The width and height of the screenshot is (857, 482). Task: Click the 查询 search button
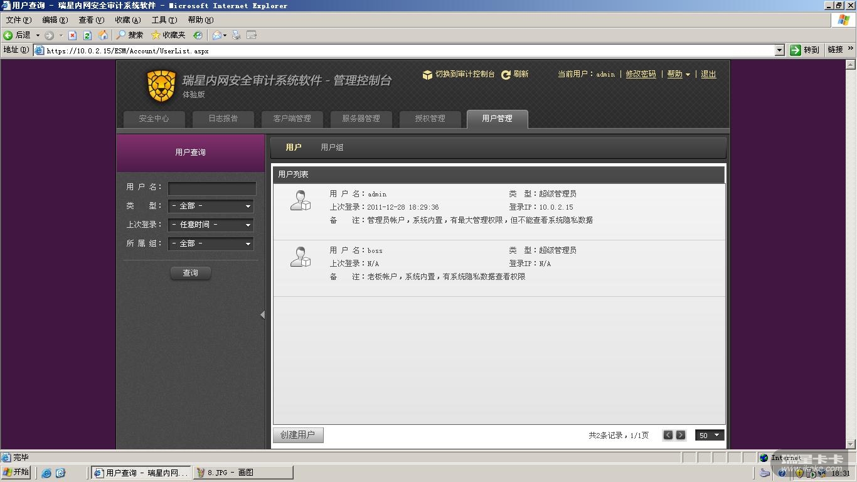pos(191,273)
